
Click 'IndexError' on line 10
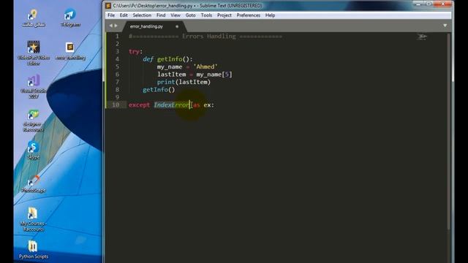[172, 105]
